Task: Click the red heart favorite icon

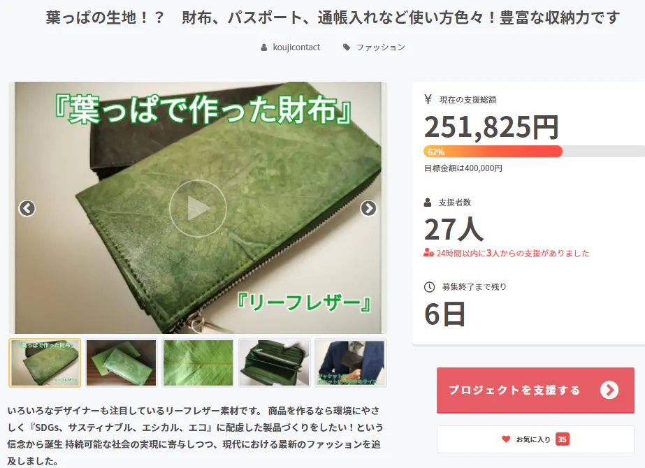Action: (506, 439)
